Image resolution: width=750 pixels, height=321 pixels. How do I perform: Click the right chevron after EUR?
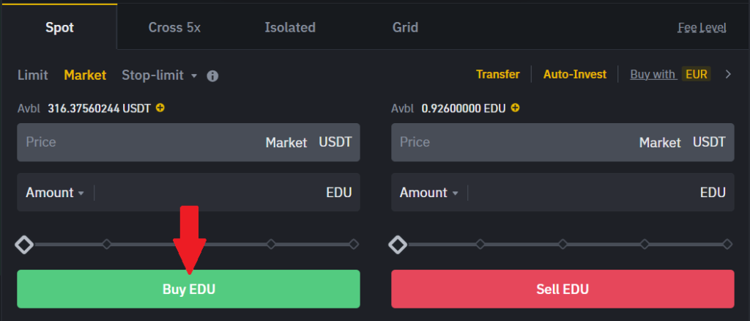point(728,75)
